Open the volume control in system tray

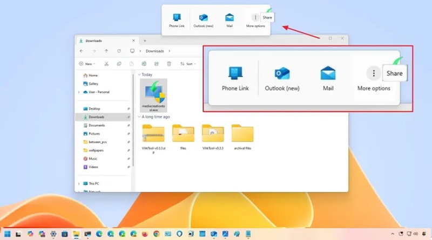tap(416, 234)
